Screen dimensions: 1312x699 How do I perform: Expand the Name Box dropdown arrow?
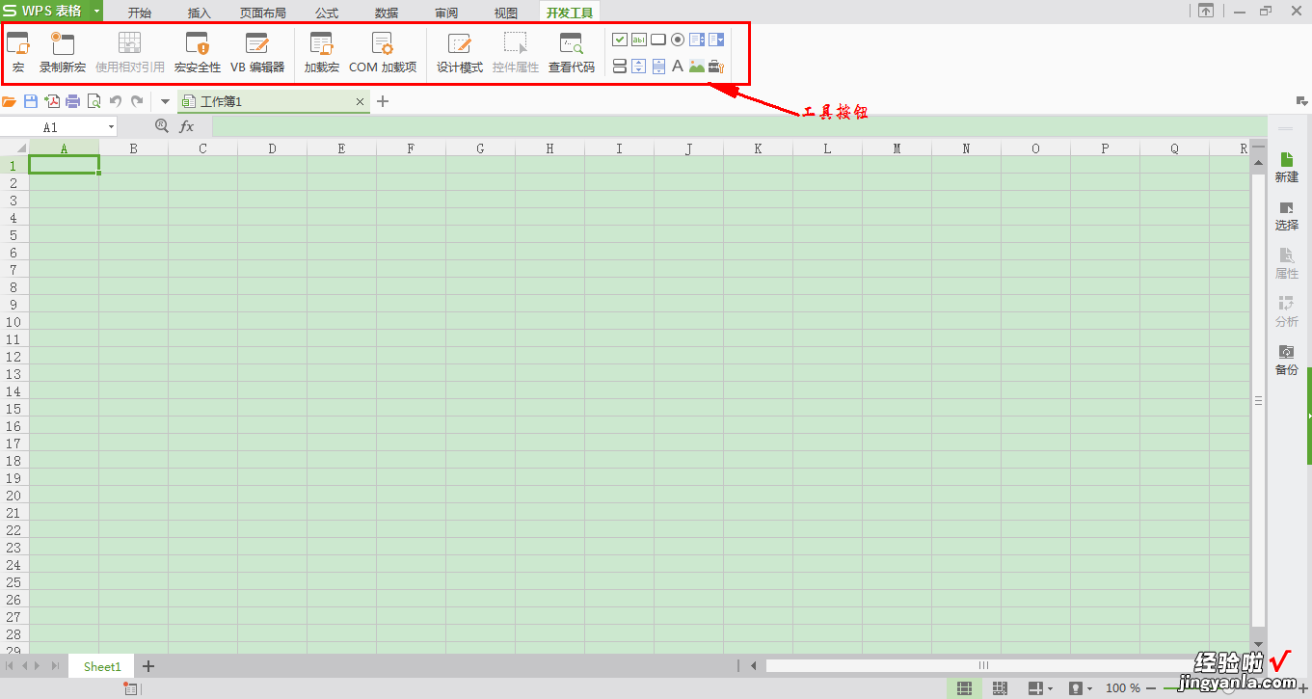[111, 127]
